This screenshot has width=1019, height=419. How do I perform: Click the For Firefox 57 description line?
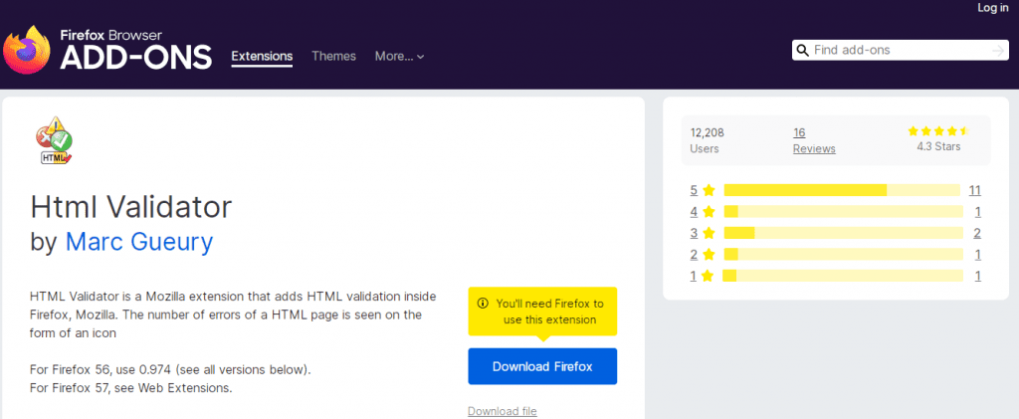tap(130, 388)
